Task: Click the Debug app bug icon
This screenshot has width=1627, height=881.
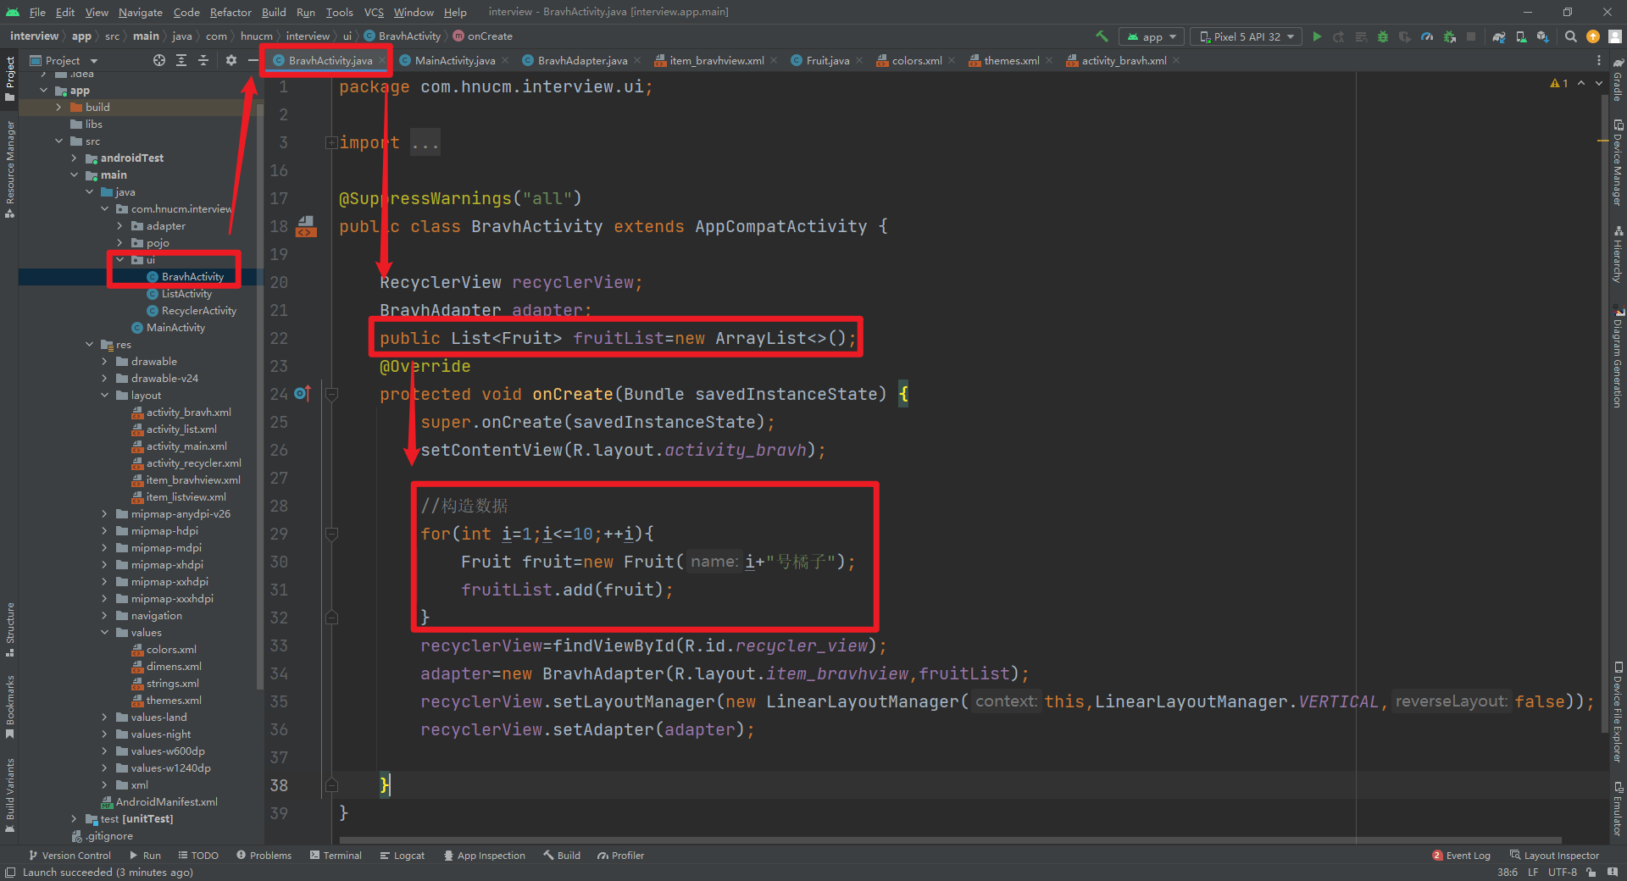Action: 1383,36
